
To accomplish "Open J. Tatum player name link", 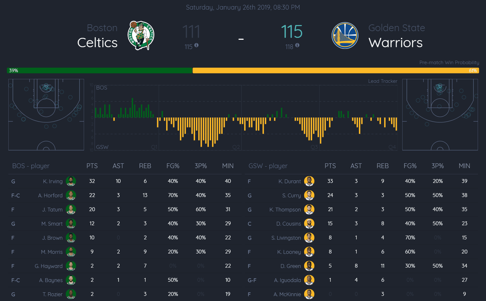I will pos(52,210).
